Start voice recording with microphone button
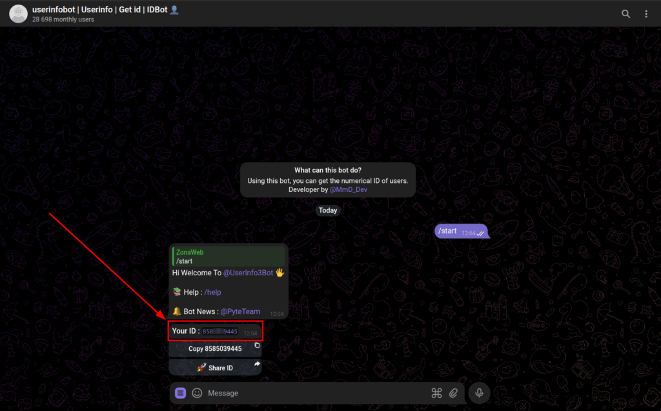Screen dimensions: 661x411 (480, 393)
